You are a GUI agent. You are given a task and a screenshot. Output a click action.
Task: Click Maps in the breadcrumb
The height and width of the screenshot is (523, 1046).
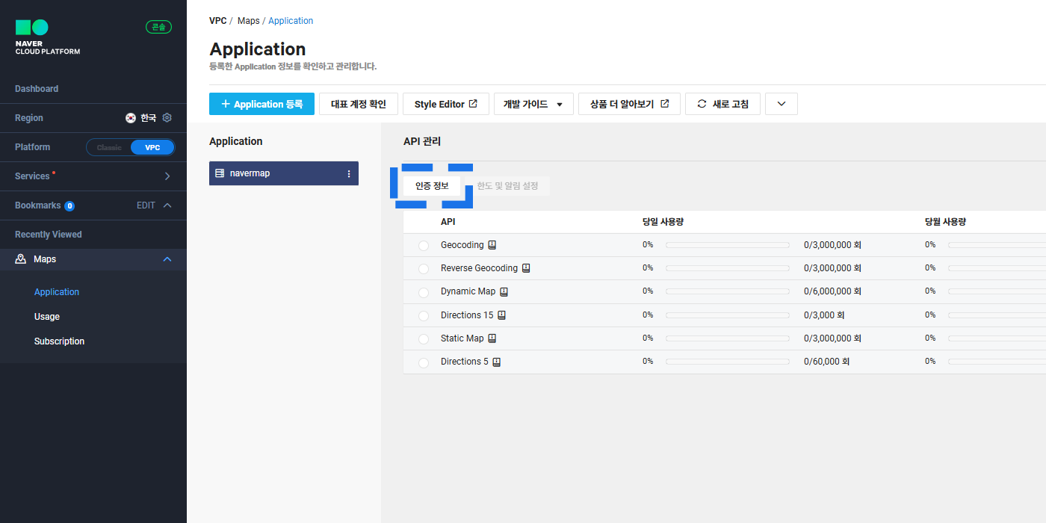pyautogui.click(x=249, y=21)
